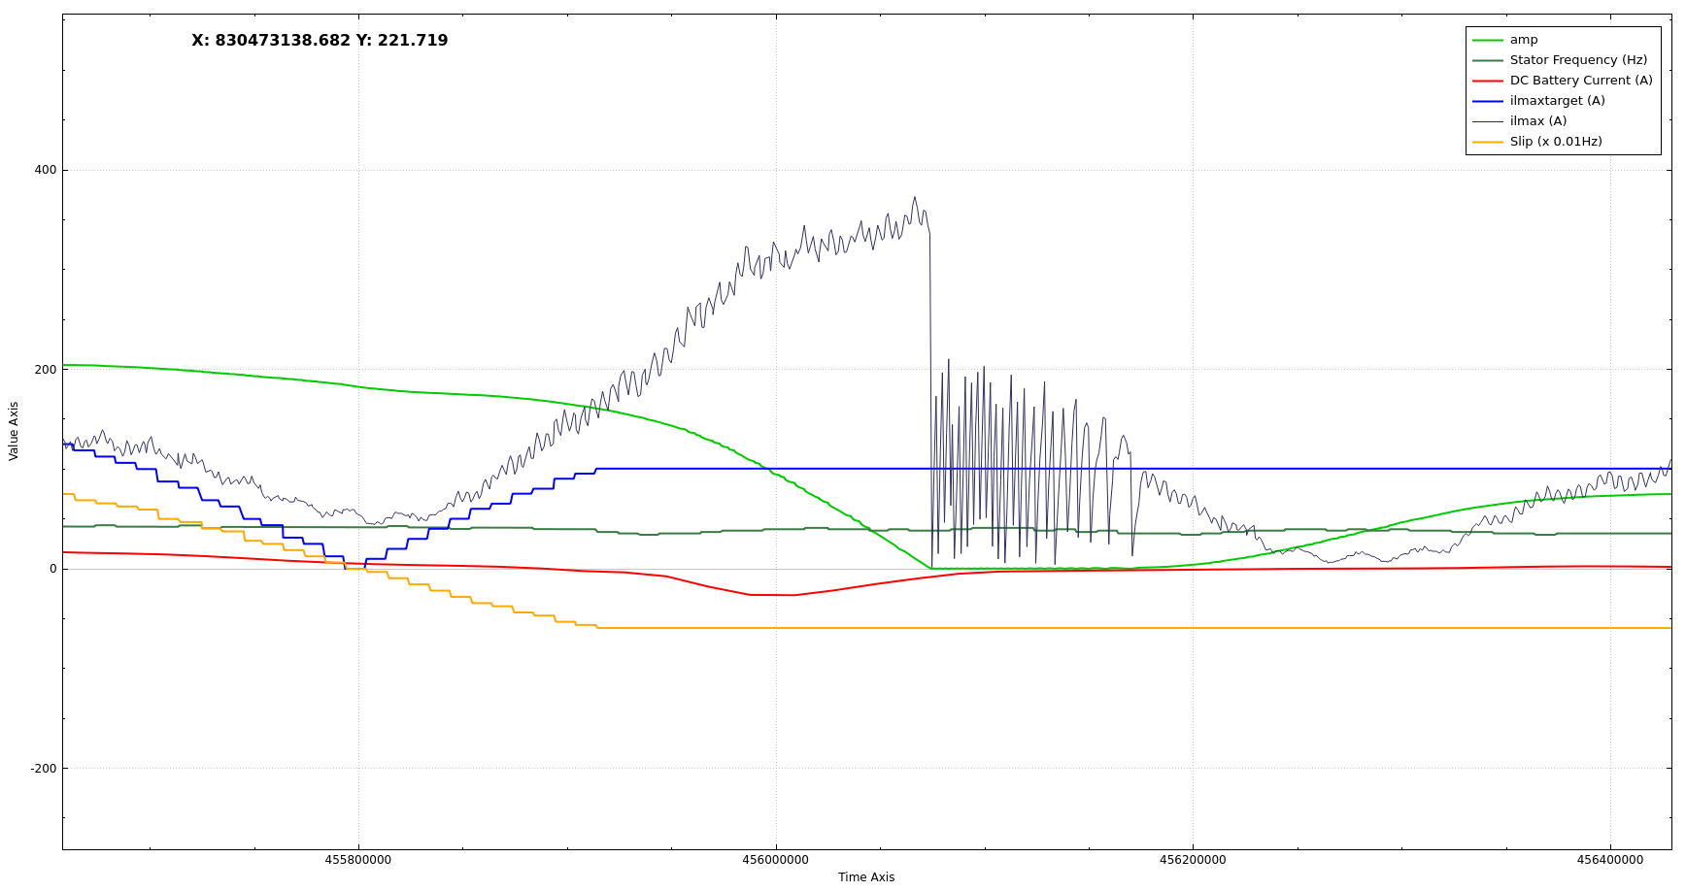Click the 400 value axis tick label
The image size is (1686, 891).
(46, 170)
